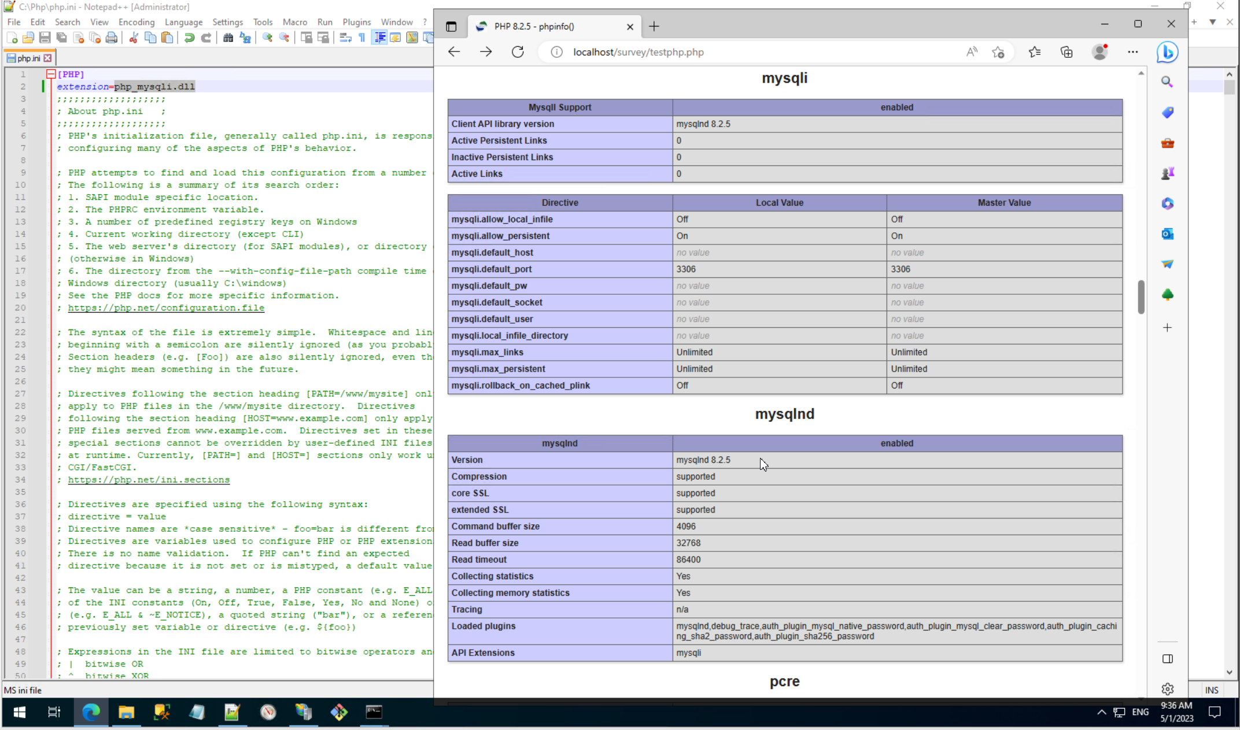Click the Cut scissors icon
1240x730 pixels.
coord(134,38)
